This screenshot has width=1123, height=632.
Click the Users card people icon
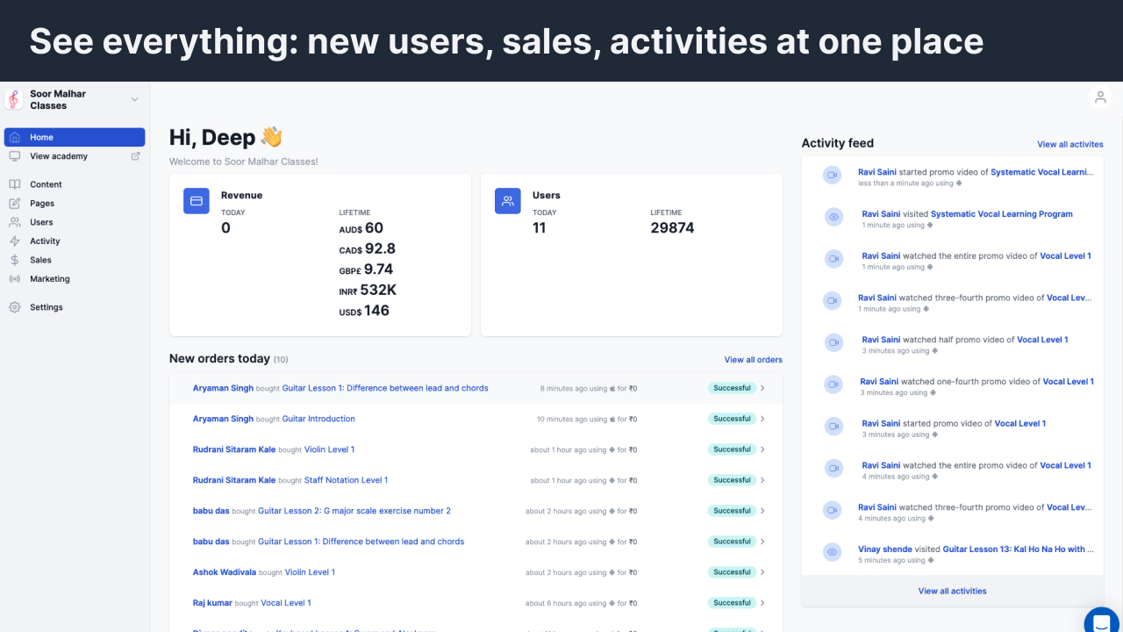coord(508,201)
